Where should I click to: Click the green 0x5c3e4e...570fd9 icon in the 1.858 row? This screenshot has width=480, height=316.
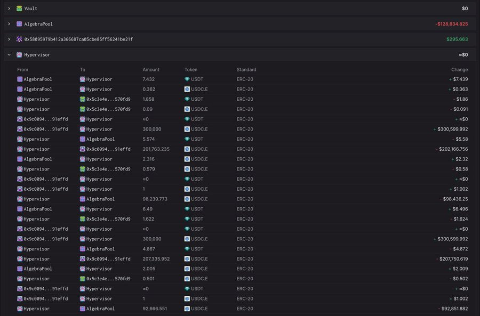point(82,99)
